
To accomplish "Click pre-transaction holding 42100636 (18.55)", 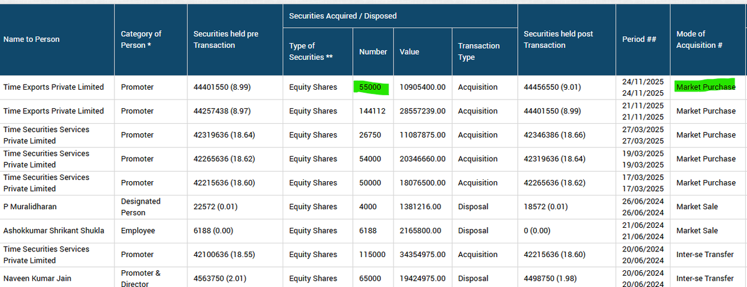I will [225, 254].
